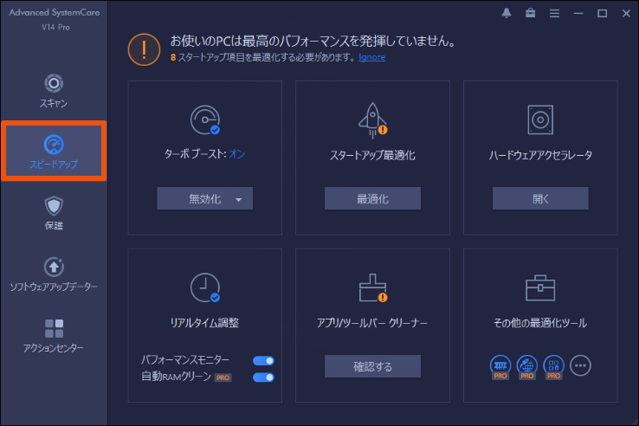Click the ターボブースト: オン label
This screenshot has height=426, width=639.
(204, 154)
